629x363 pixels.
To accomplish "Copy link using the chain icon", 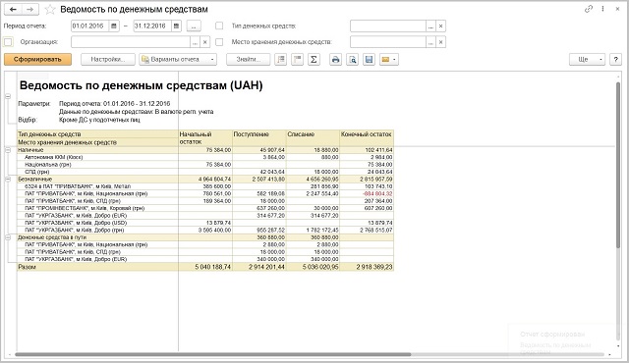I will [589, 9].
